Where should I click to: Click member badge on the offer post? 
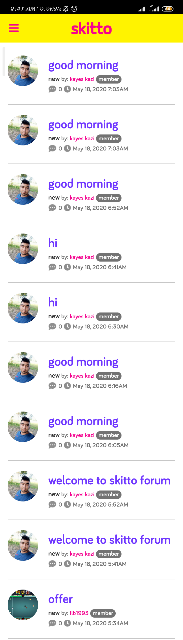103,613
